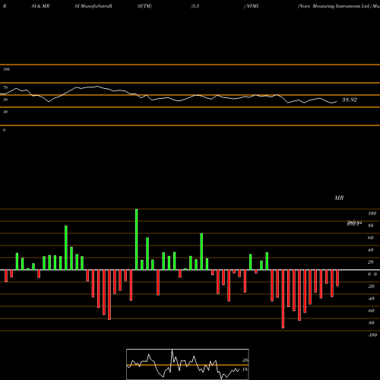The height and width of the screenshot is (380, 380).
Task: Click the 100 label on RSI axis
Action: (6, 69)
